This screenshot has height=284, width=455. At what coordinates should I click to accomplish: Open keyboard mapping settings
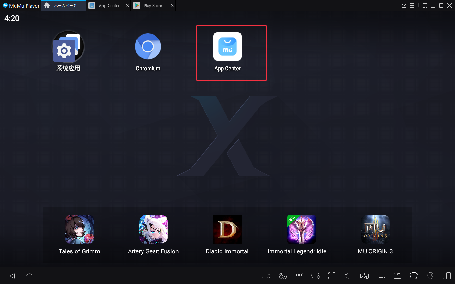tap(299, 276)
